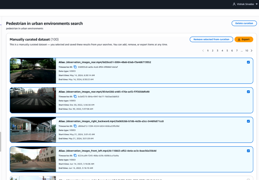Uncheck the right_backward 0a069266 video item
The image size is (259, 180).
(248, 121)
